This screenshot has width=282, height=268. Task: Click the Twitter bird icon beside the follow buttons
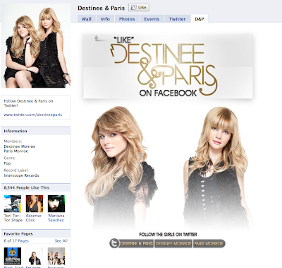pos(114,243)
